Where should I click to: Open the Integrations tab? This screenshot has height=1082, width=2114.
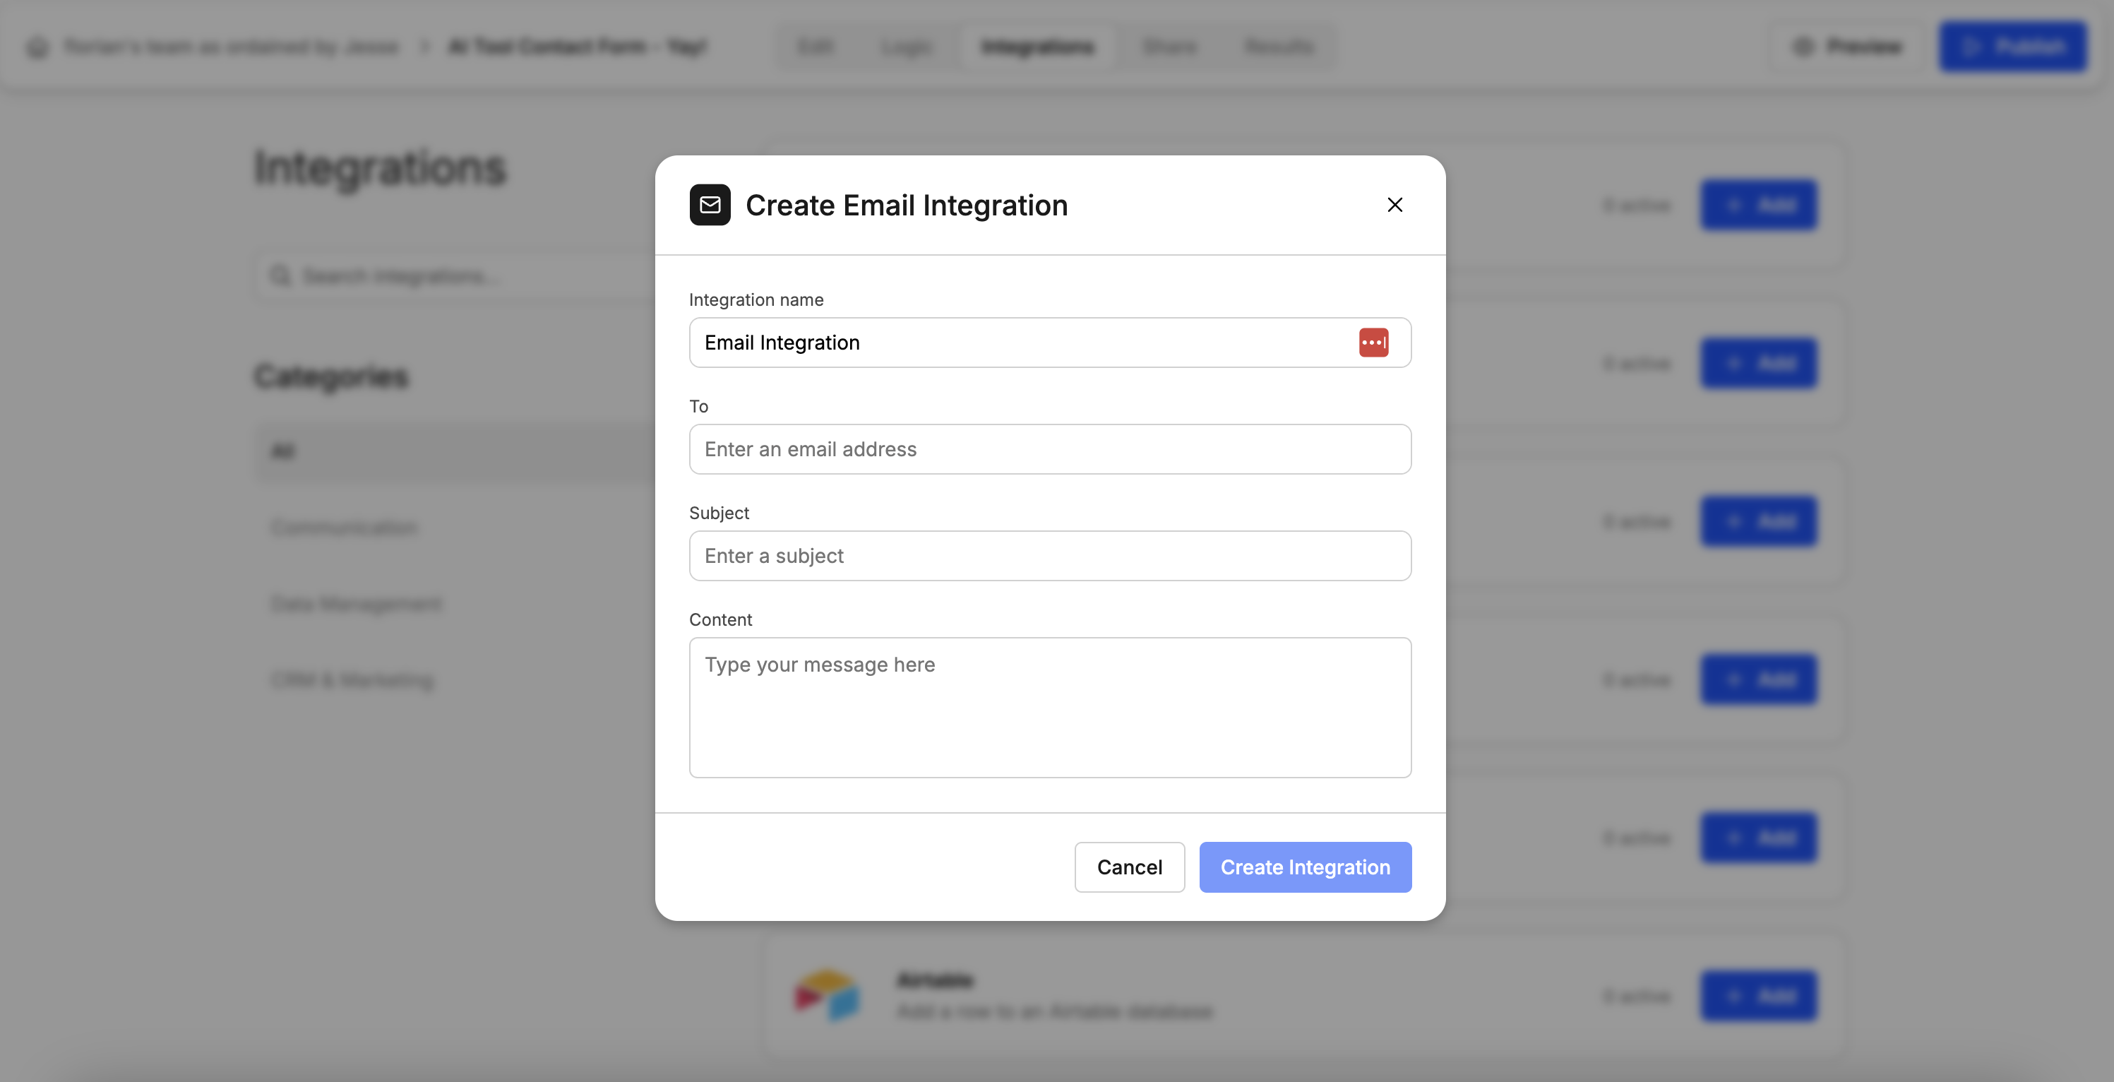click(x=1037, y=47)
